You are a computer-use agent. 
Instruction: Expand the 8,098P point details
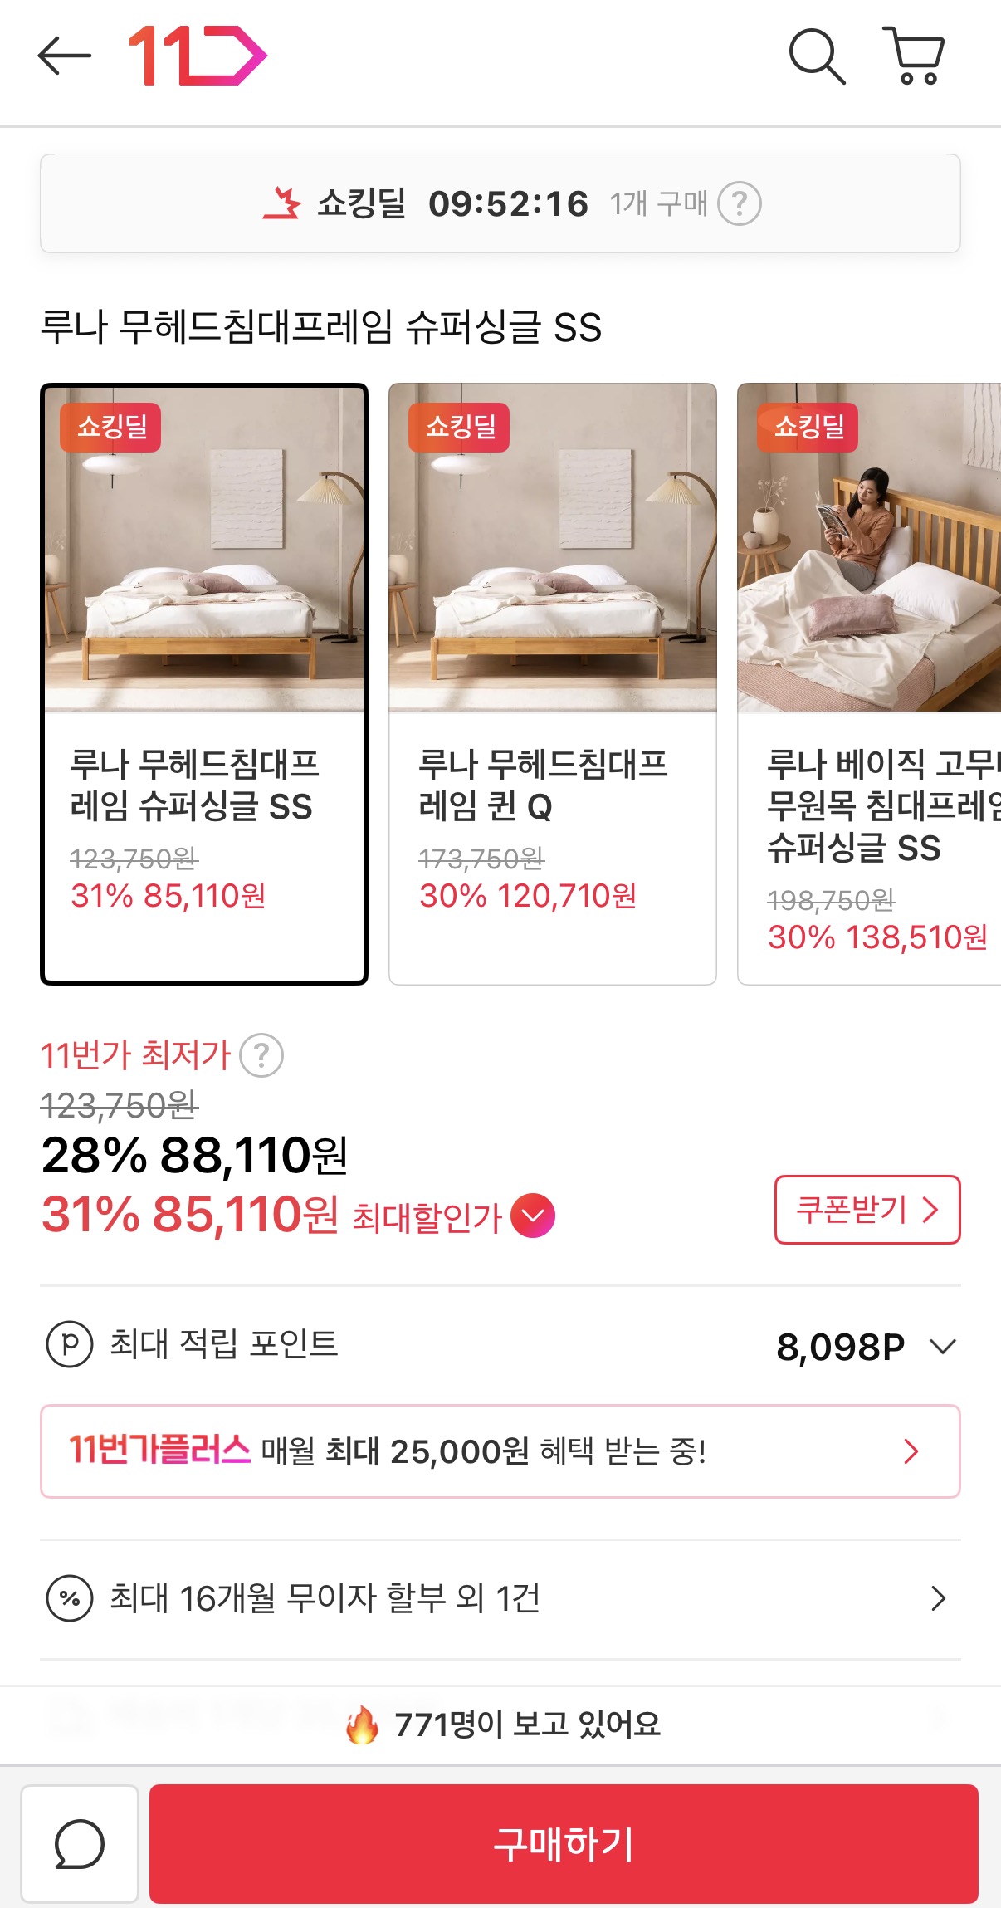[943, 1346]
